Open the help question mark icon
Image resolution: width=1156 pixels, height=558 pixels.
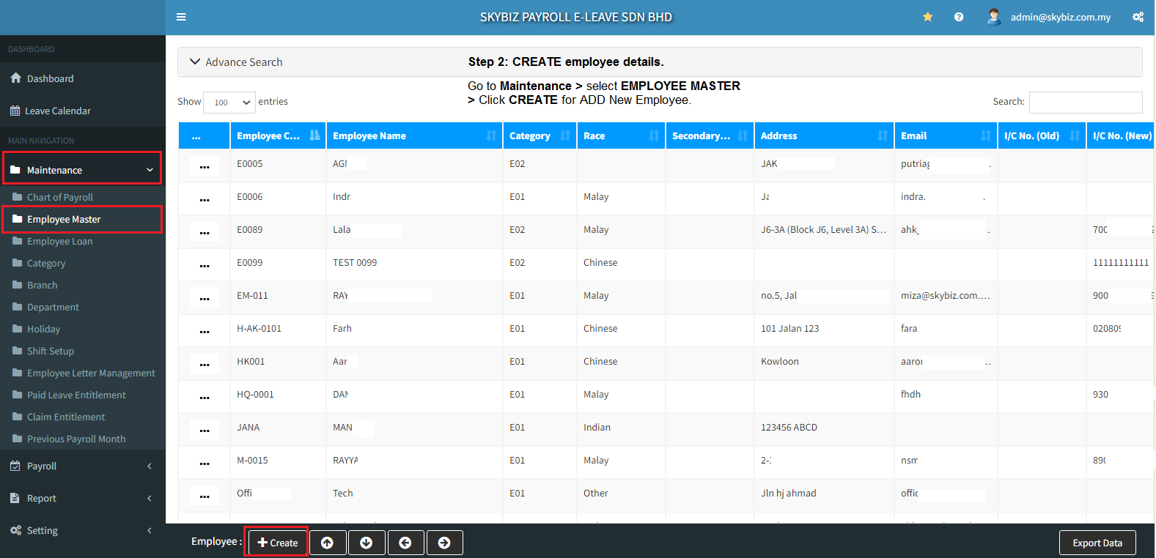coord(958,17)
